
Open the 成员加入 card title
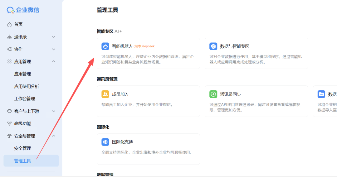pyautogui.click(x=120, y=94)
